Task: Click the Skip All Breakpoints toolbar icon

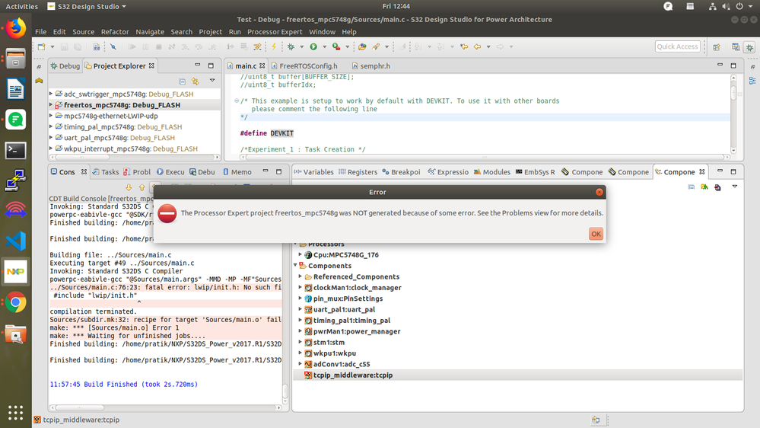Action: [x=113, y=46]
